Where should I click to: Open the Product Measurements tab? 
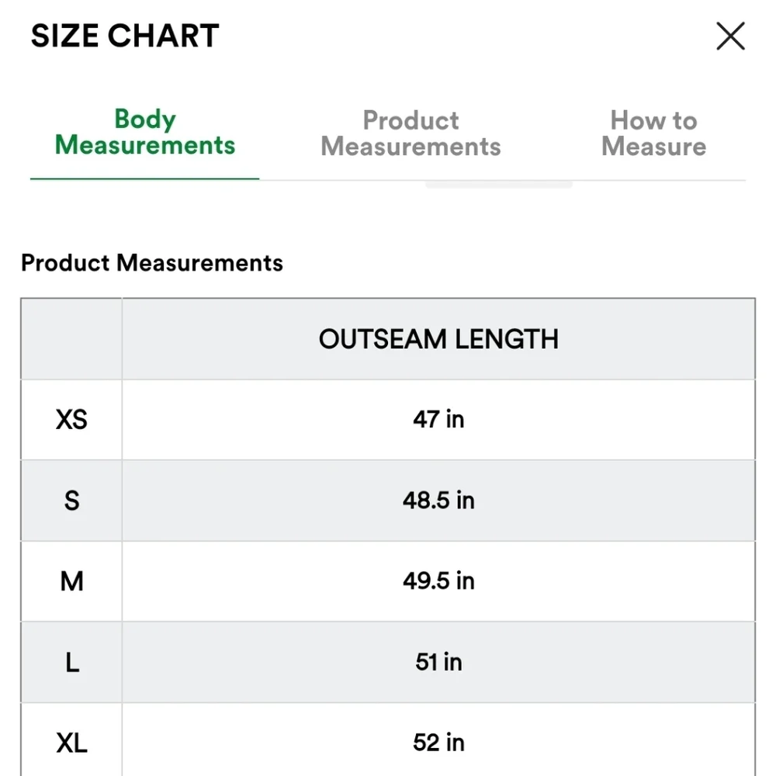[411, 133]
